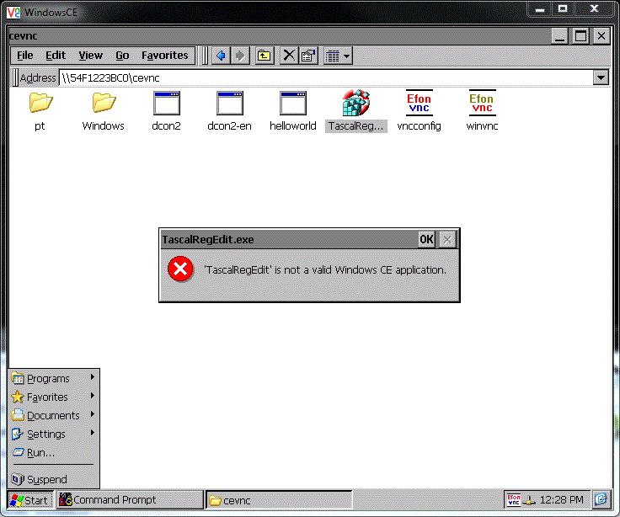Open the Favorites menu in menu bar

(x=164, y=56)
